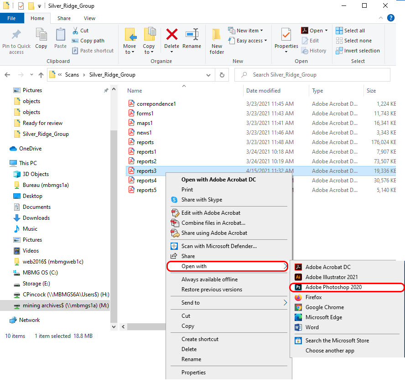
Task: Open the Send to submenu
Action: click(x=190, y=303)
